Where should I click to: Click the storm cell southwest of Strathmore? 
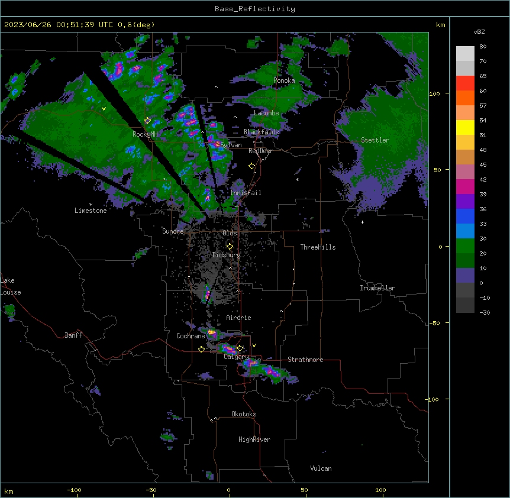point(272,371)
